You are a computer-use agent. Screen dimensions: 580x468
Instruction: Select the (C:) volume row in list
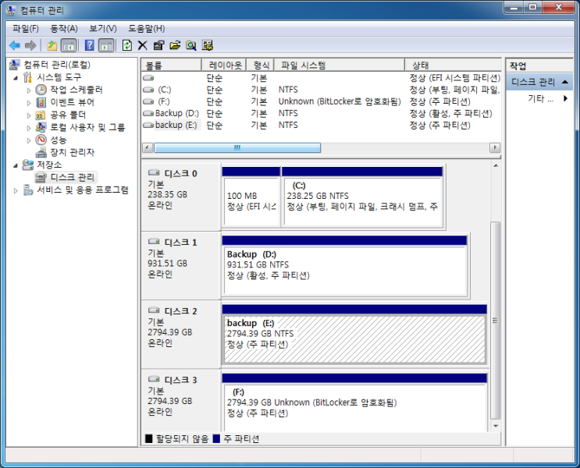tap(321, 90)
